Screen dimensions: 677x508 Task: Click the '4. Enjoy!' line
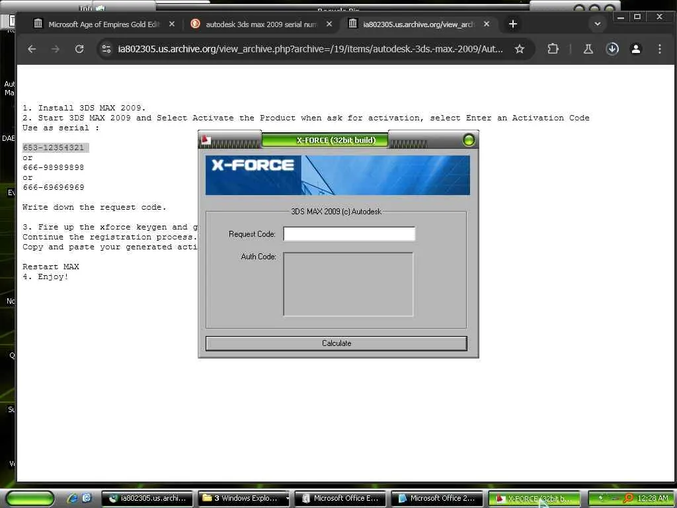(46, 277)
